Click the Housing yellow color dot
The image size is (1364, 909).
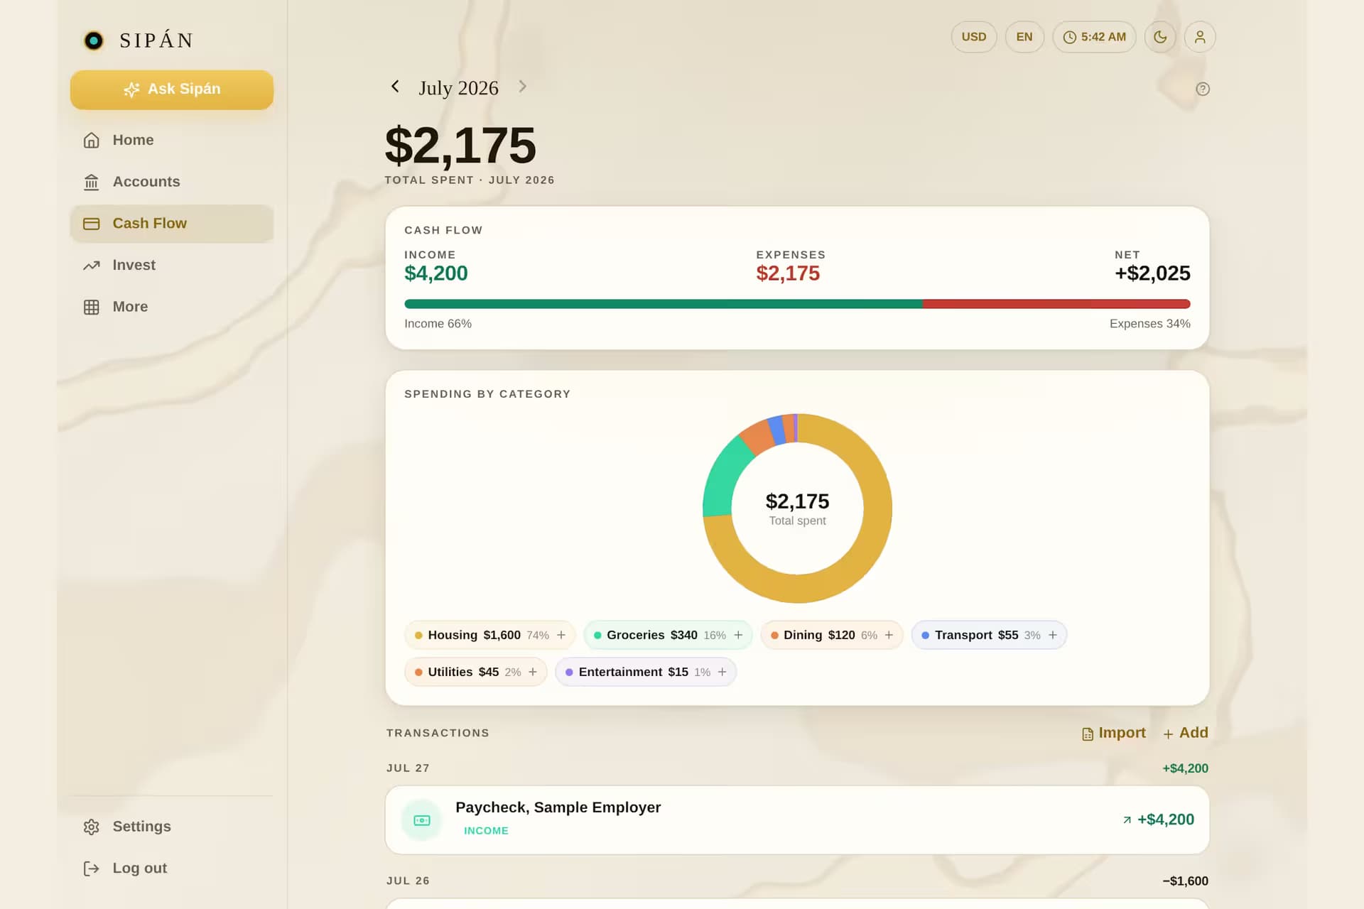click(418, 636)
